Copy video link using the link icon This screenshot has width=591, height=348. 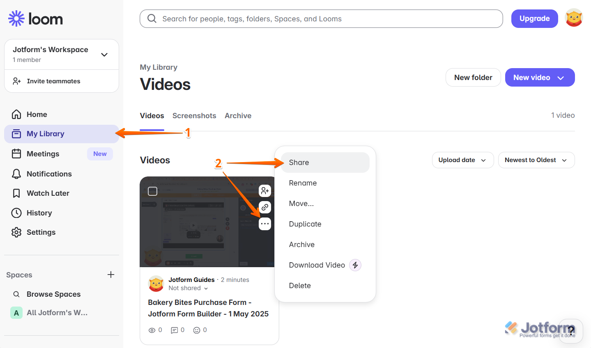pos(265,207)
